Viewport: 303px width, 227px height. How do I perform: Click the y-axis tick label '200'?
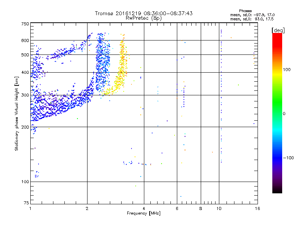point(25,127)
